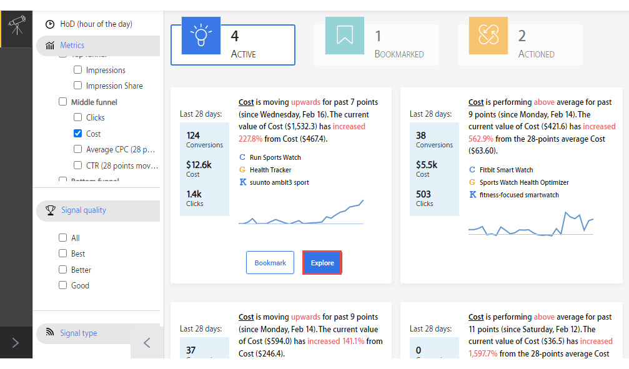This screenshot has height=369, width=629.
Task: Switch to the 1 Bookmarked tab
Action: (377, 44)
